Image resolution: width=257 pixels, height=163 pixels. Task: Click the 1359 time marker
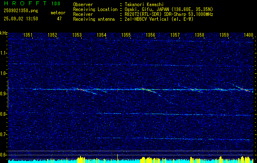coord(224,35)
